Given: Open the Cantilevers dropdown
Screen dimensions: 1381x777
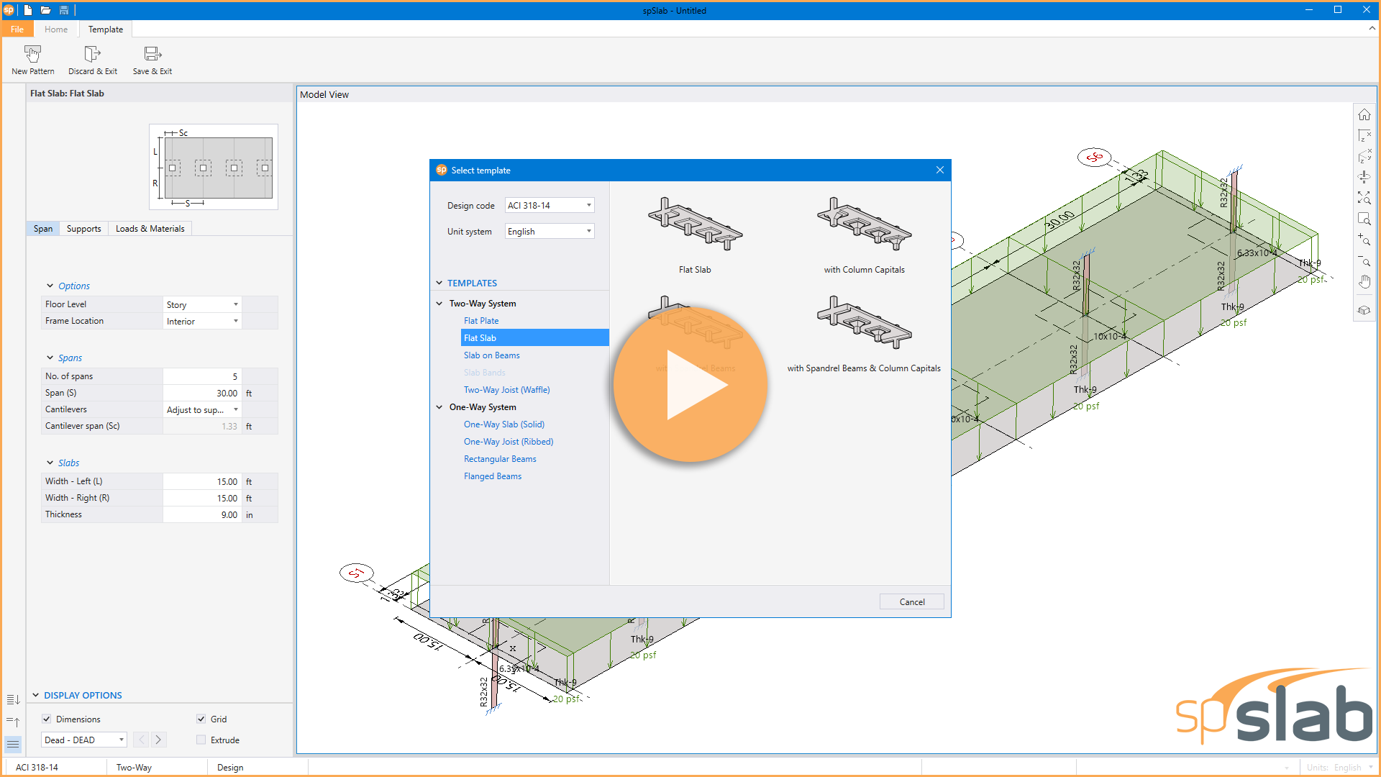Looking at the screenshot, I should (202, 409).
